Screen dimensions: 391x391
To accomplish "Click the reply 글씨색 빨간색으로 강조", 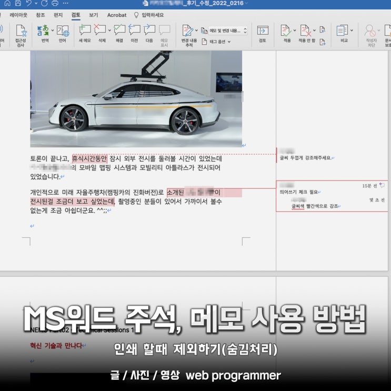I will coord(315,206).
